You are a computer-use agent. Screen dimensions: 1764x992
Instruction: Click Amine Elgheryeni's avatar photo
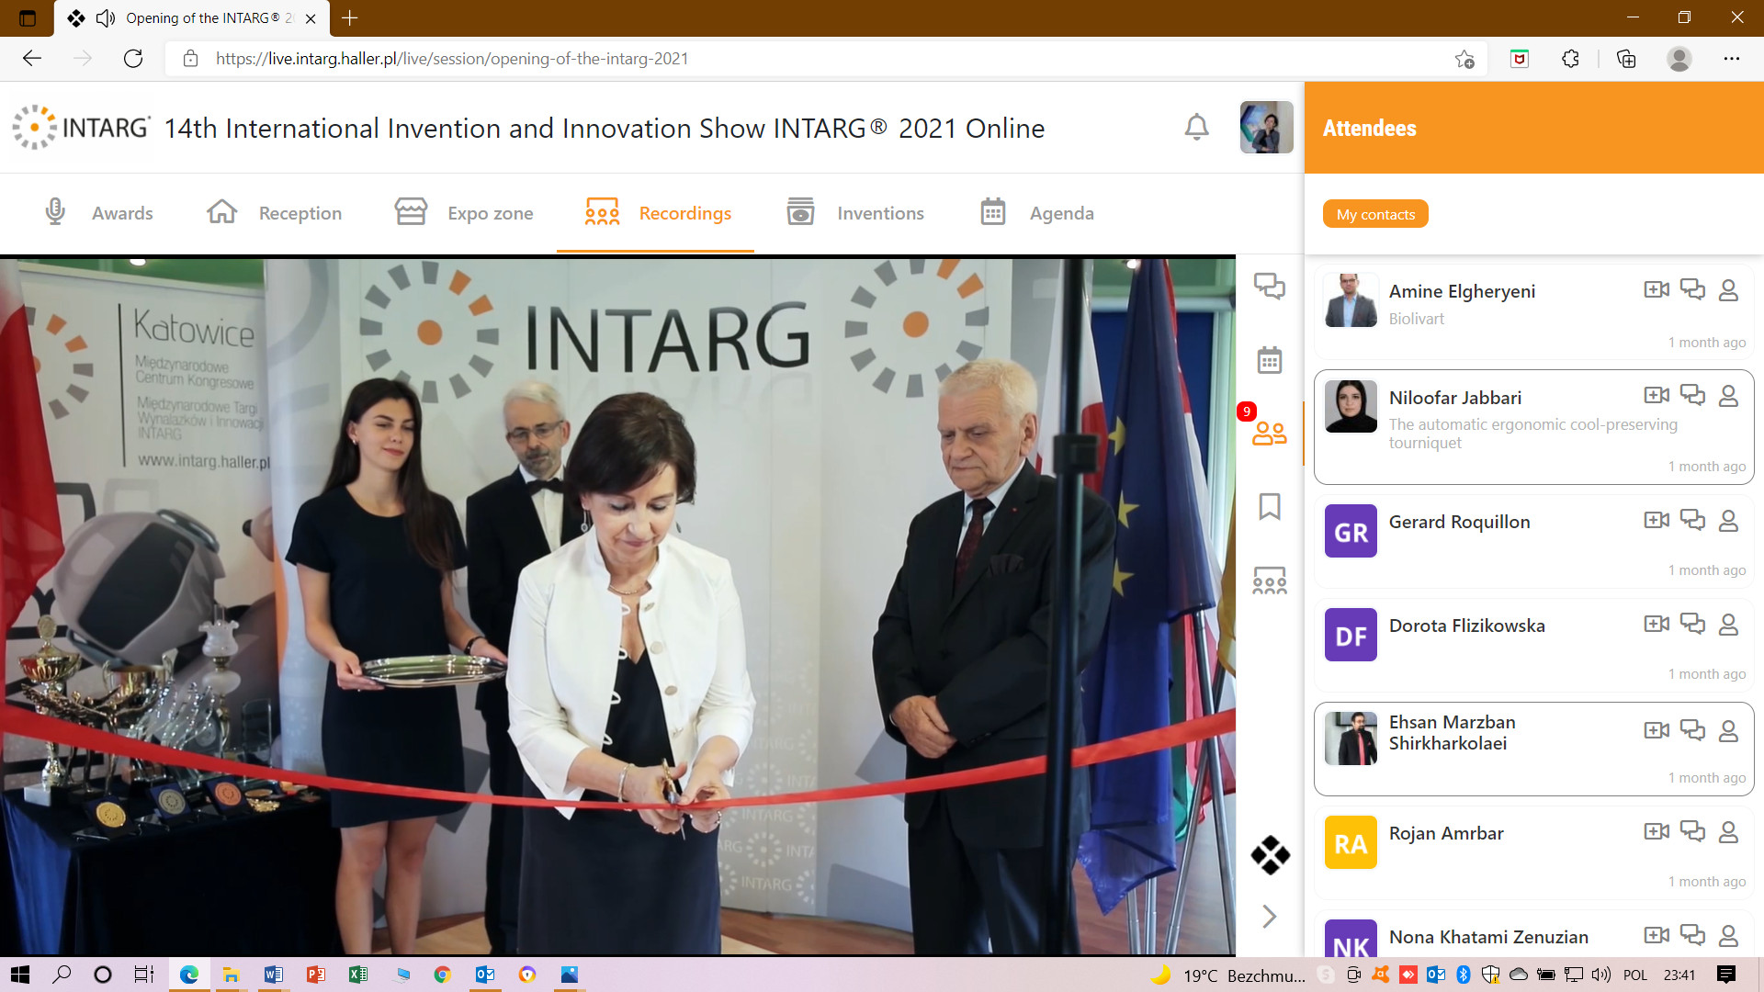coord(1351,300)
